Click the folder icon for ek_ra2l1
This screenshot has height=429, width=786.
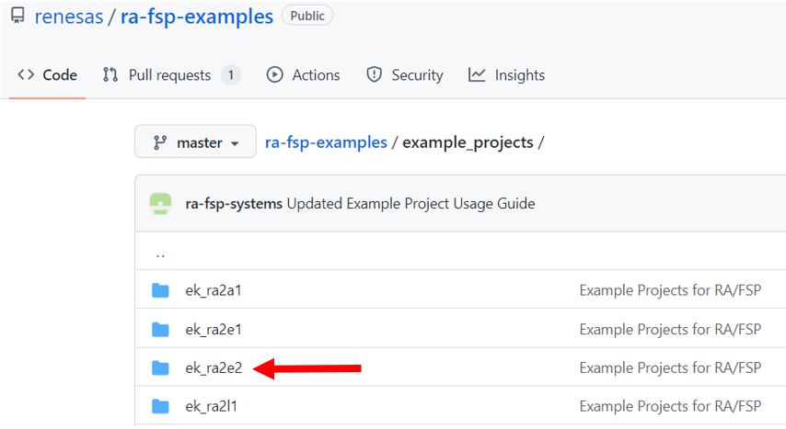click(160, 406)
